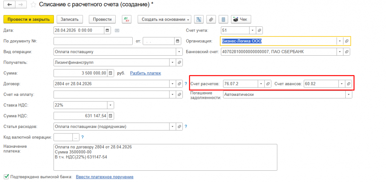Click into По документу № field
386x182 pixels.
point(93,41)
